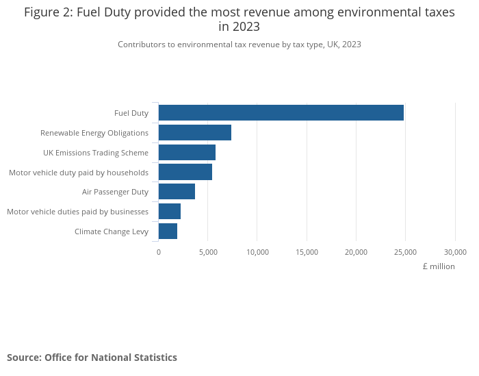The width and height of the screenshot is (479, 376).
Task: Click the Office for National Statistics source text
Action: [x=92, y=358]
